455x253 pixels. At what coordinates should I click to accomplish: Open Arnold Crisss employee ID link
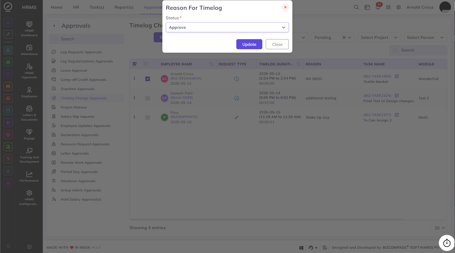click(186, 78)
